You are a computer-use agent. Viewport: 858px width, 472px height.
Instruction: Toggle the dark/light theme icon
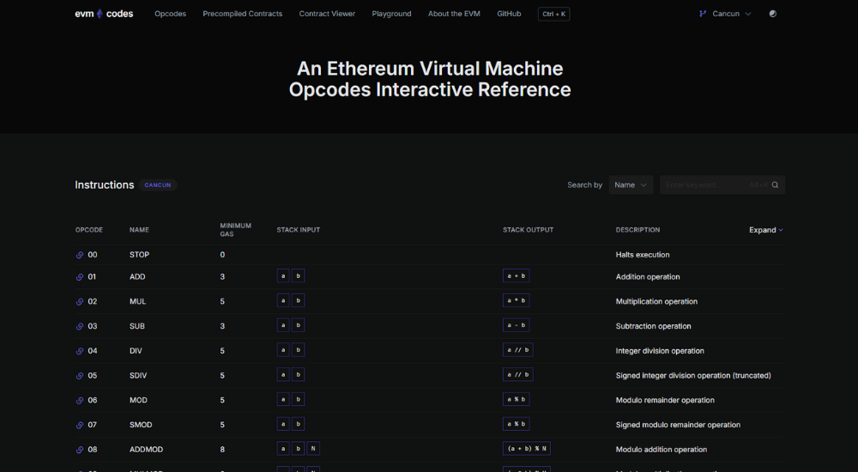point(773,14)
